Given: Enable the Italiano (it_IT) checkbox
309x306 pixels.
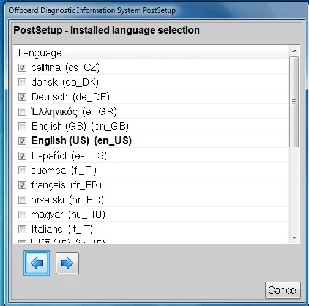Looking at the screenshot, I should coord(22,229).
